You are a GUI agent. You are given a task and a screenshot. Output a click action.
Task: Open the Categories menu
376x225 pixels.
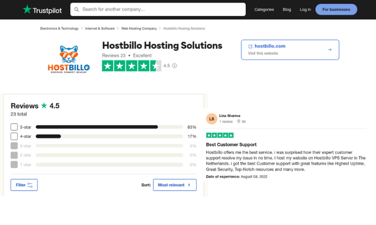264,9
